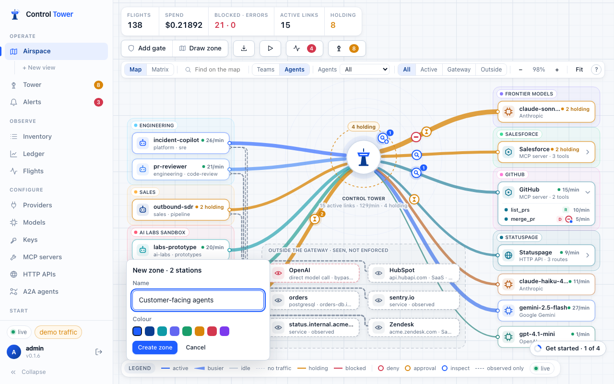
Task: Toggle the demo traffic pill
Action: 59,332
